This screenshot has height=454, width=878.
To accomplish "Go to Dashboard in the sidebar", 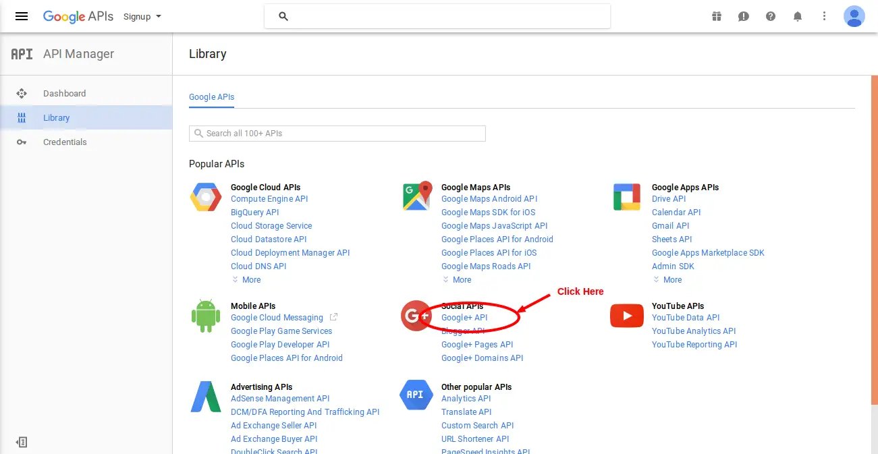I will [64, 93].
